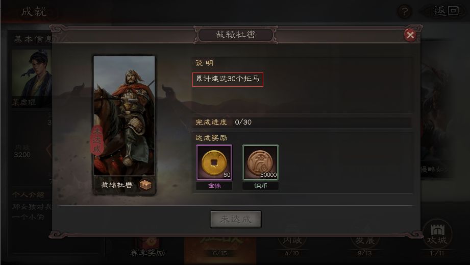Click the 累计建造30个拒马 description text
Viewport: 470px width, 265px height.
(x=228, y=79)
